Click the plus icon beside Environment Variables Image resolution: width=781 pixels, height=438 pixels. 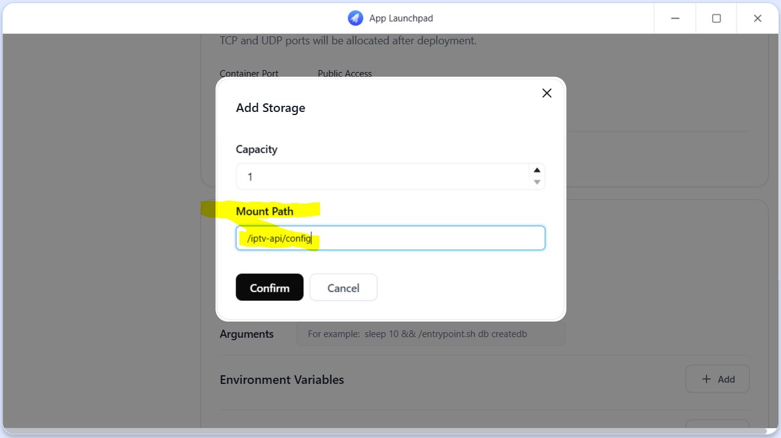tap(706, 379)
